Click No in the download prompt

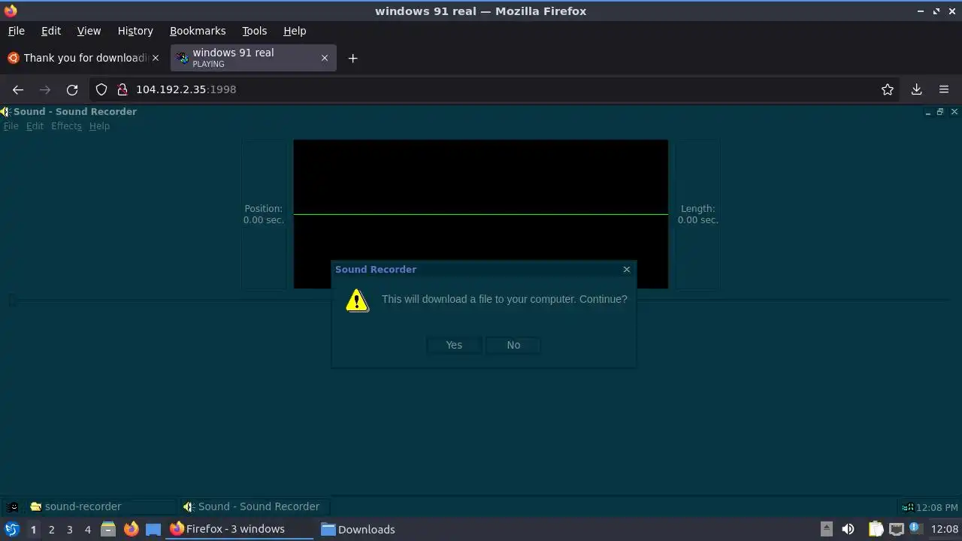[x=513, y=345]
